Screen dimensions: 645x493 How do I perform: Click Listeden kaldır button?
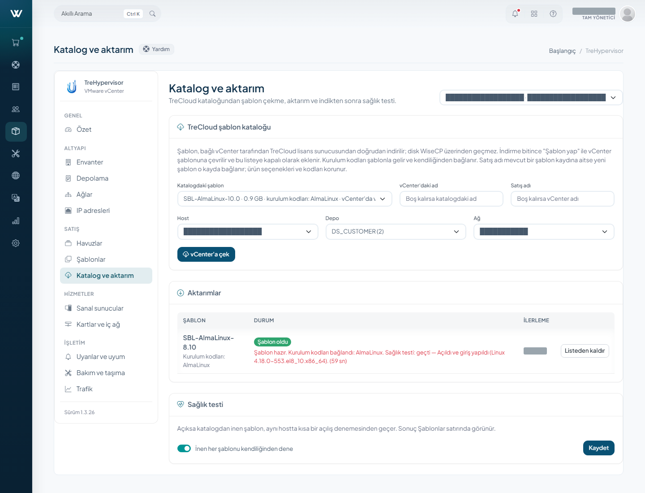pos(585,351)
